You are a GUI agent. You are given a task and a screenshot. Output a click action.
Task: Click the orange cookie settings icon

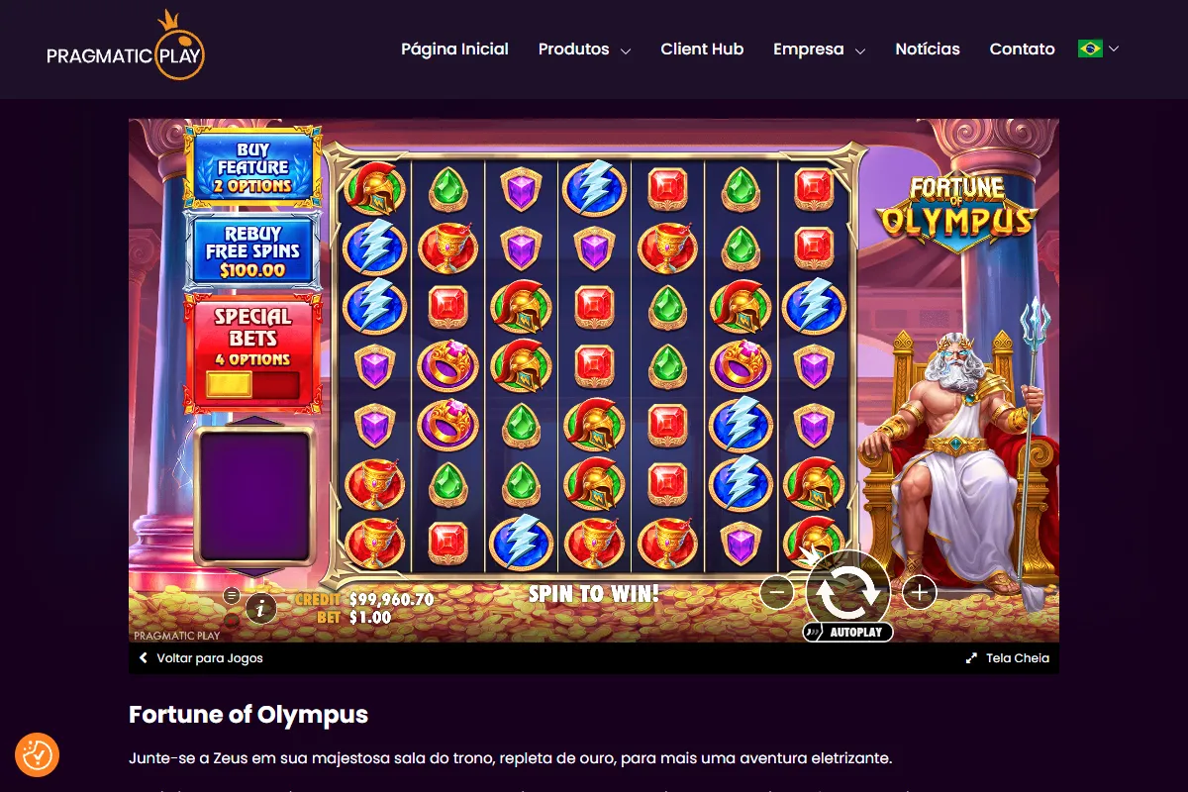coord(38,755)
